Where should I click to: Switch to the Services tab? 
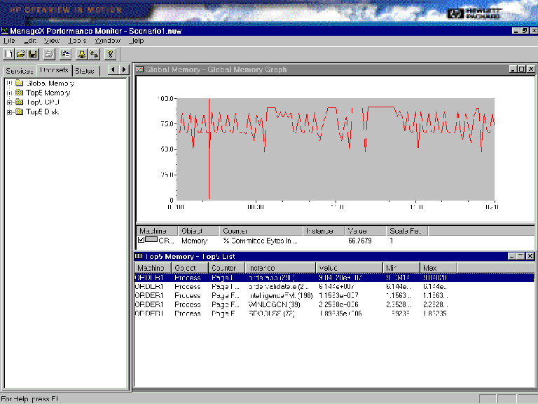tap(19, 71)
